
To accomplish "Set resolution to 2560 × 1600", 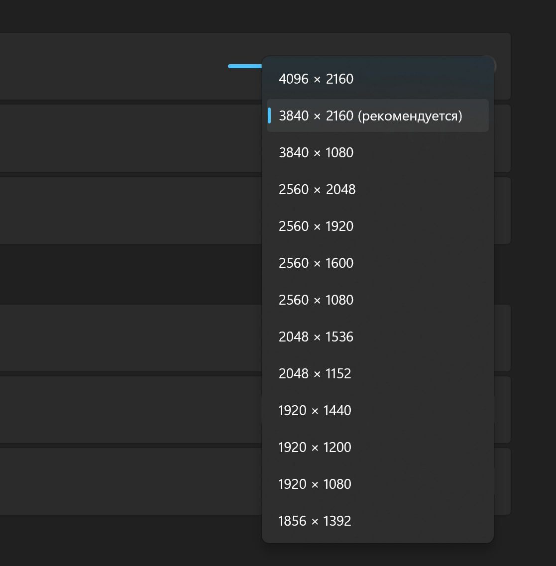I will (x=378, y=263).
